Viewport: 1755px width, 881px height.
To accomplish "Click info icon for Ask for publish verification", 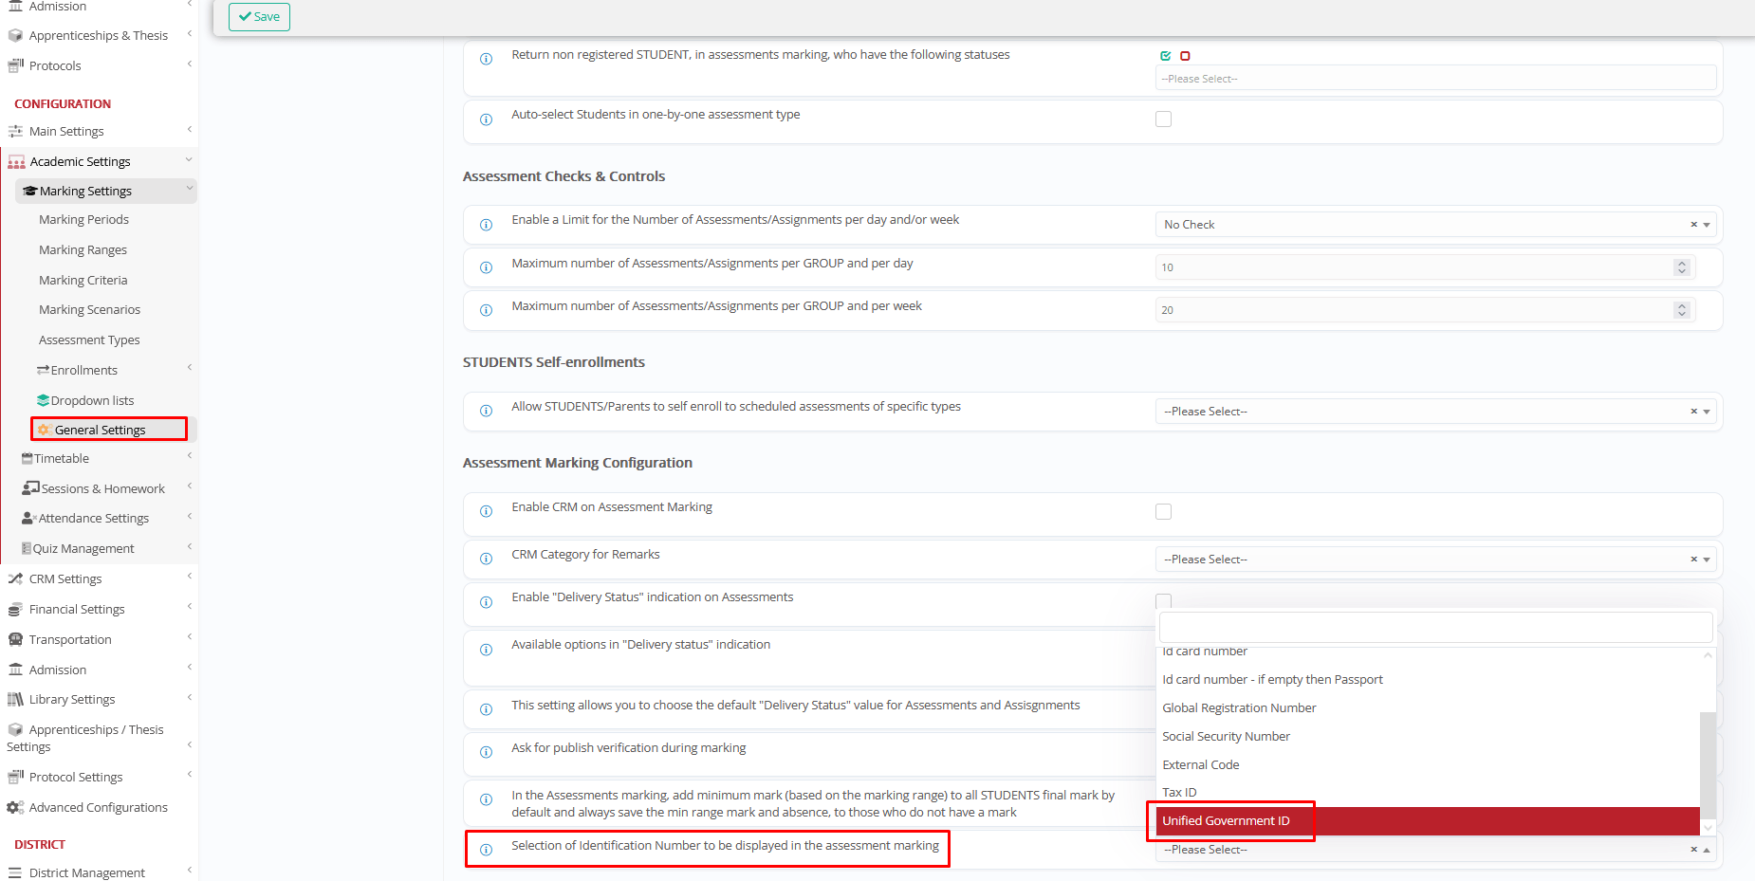I will pos(486,753).
